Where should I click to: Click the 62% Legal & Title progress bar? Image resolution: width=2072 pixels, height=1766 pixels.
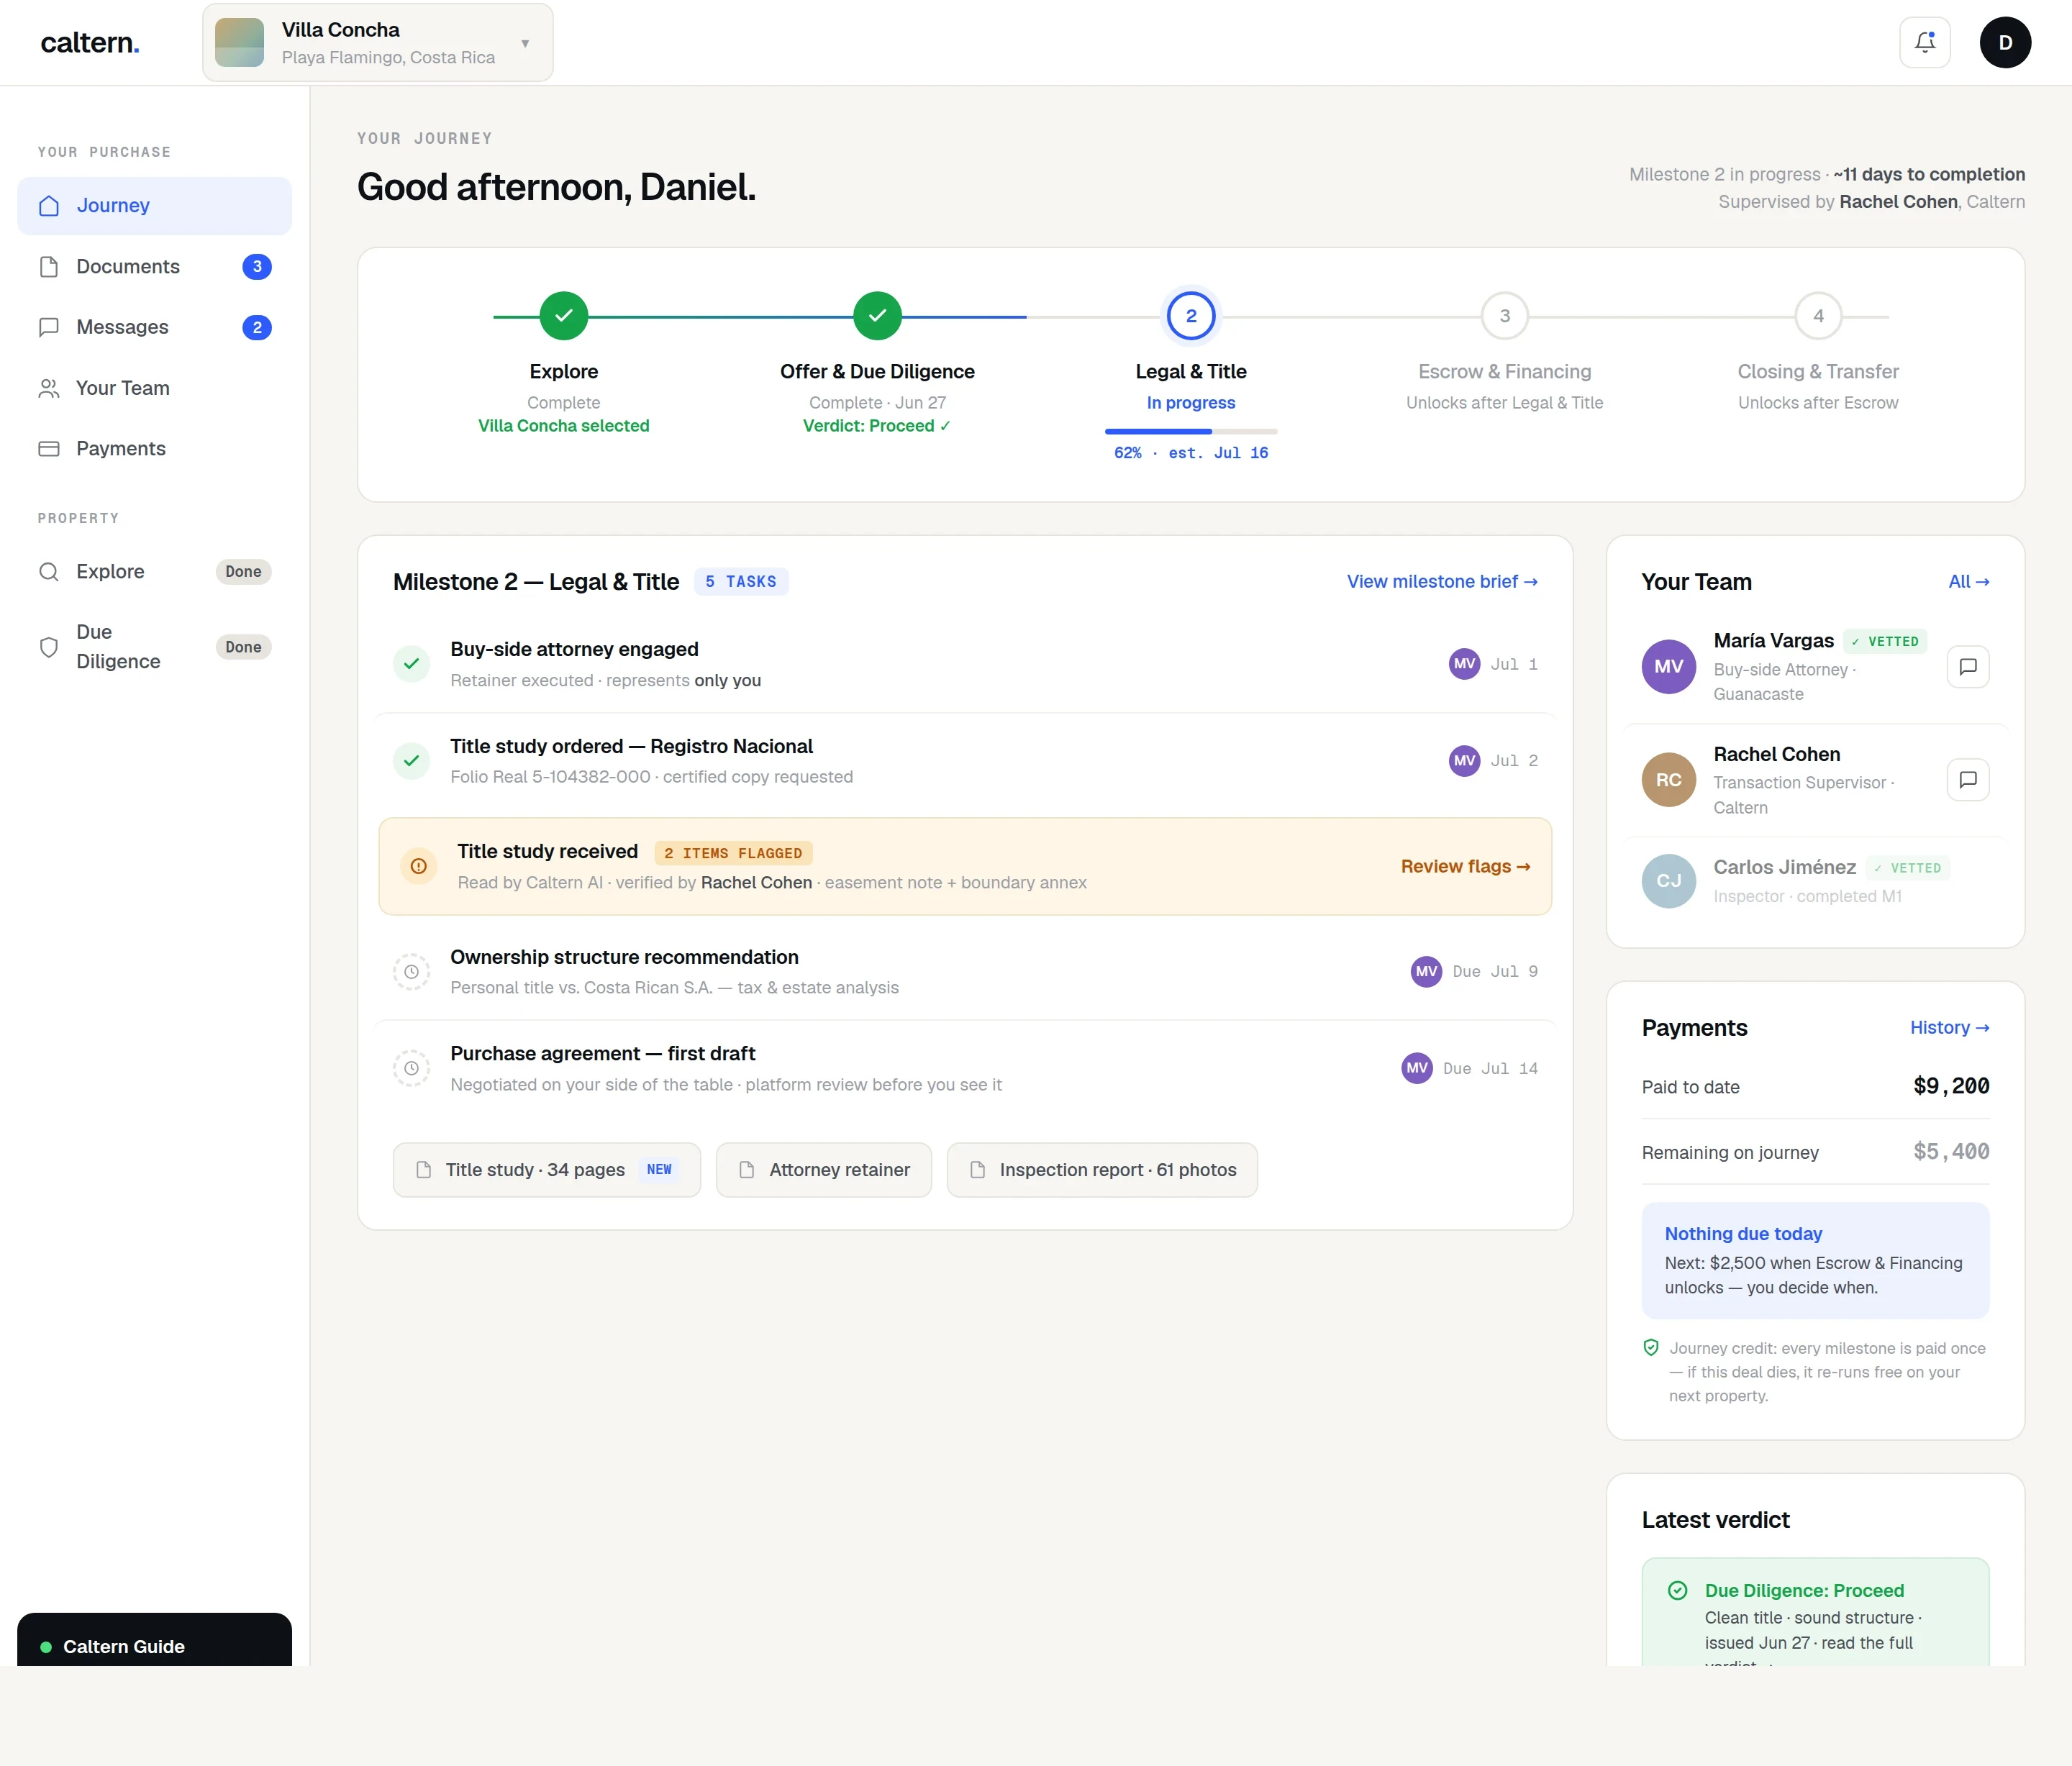pyautogui.click(x=1190, y=431)
